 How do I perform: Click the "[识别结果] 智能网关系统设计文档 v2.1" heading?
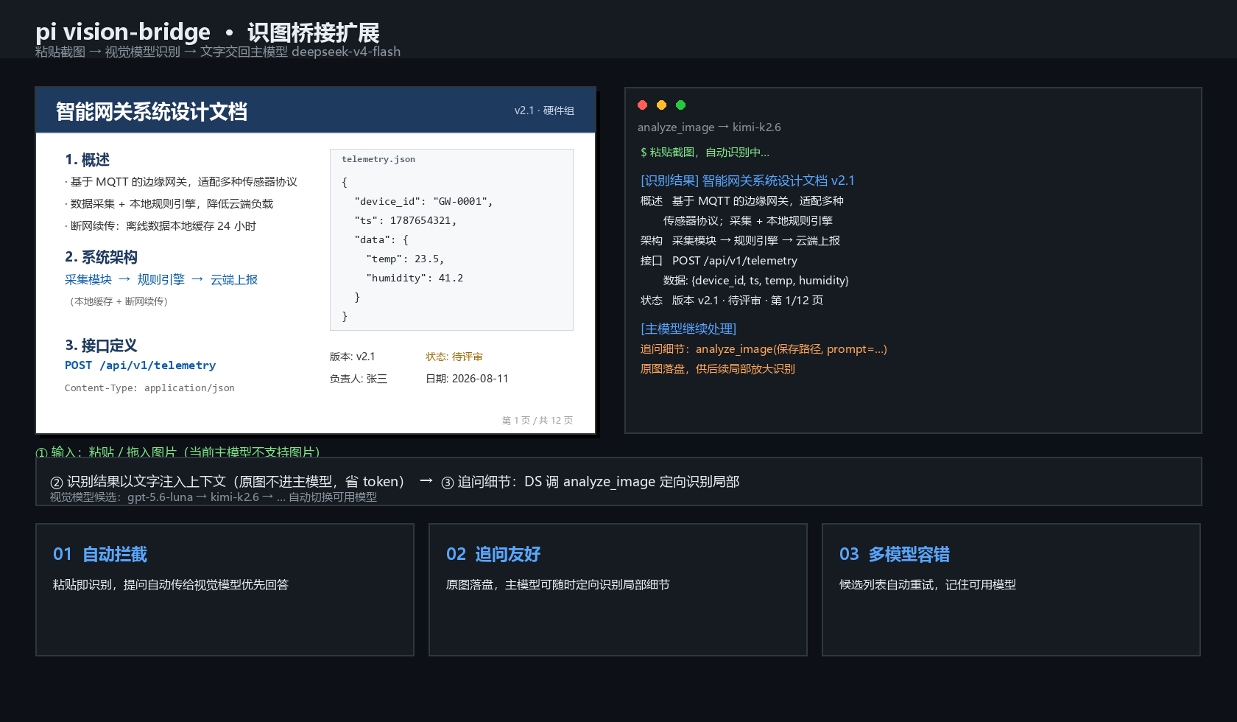tap(747, 180)
